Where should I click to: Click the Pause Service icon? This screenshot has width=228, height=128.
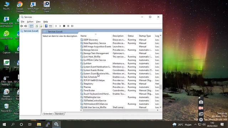coord(68,26)
